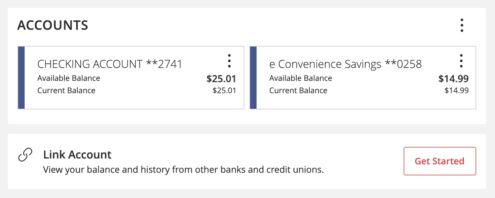Click the blue accent bar on checking card
This screenshot has height=198, width=495.
[21, 77]
